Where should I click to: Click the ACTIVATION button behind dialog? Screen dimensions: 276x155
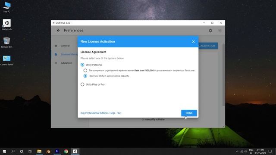pos(208,46)
